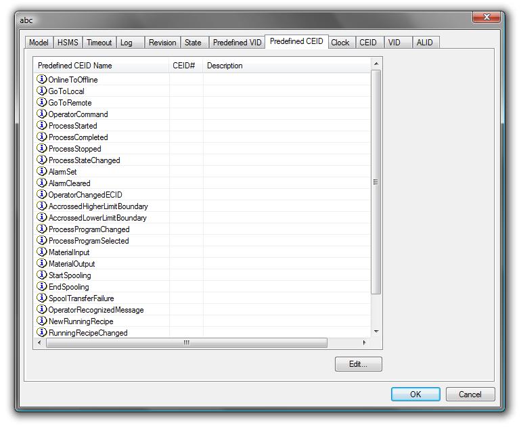Sort by the Predefined CEID Name column header
This screenshot has width=521, height=427.
pos(101,66)
